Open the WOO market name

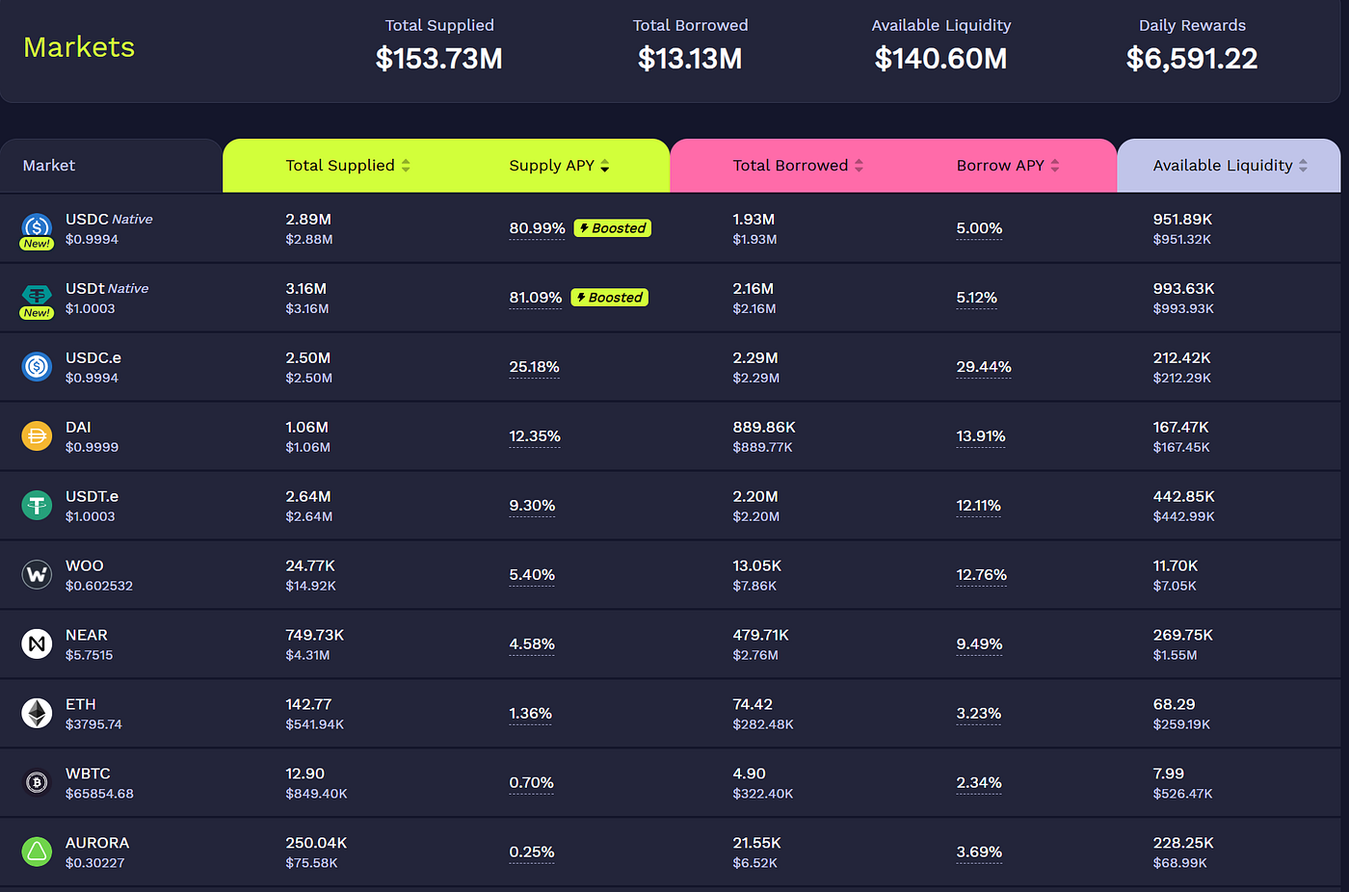(x=85, y=566)
